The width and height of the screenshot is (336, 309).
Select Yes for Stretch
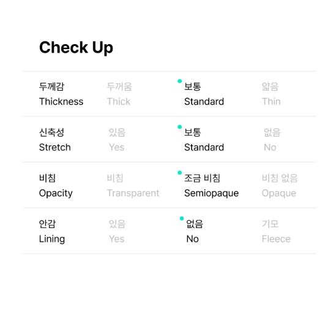click(117, 140)
